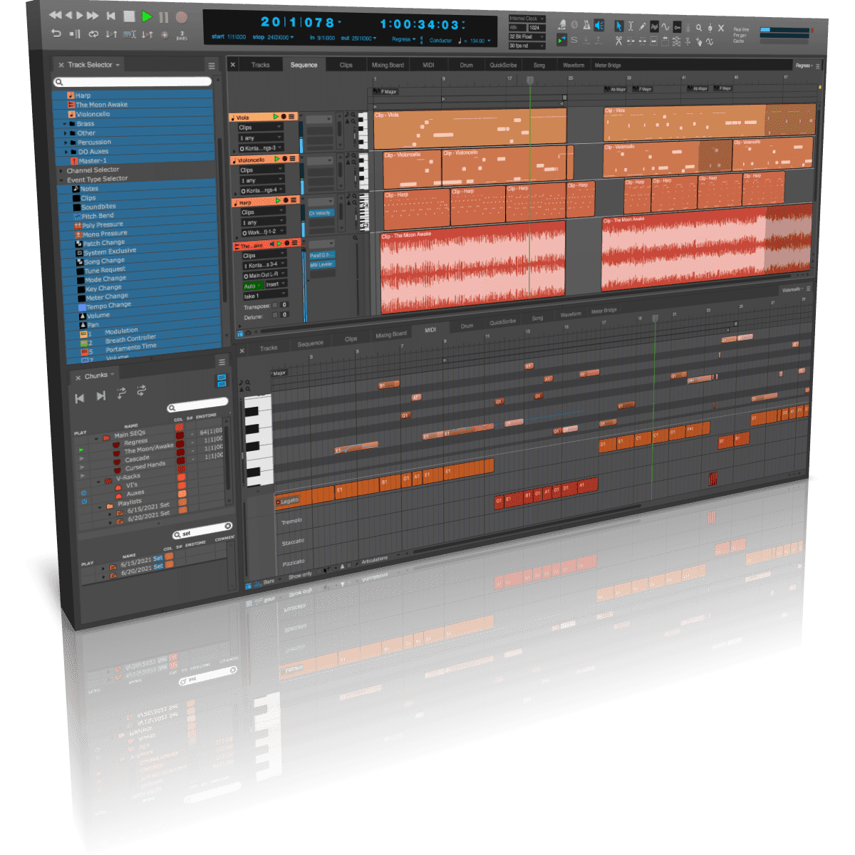The image size is (855, 855).
Task: Click the Legato articulation lane label
Action: [289, 501]
